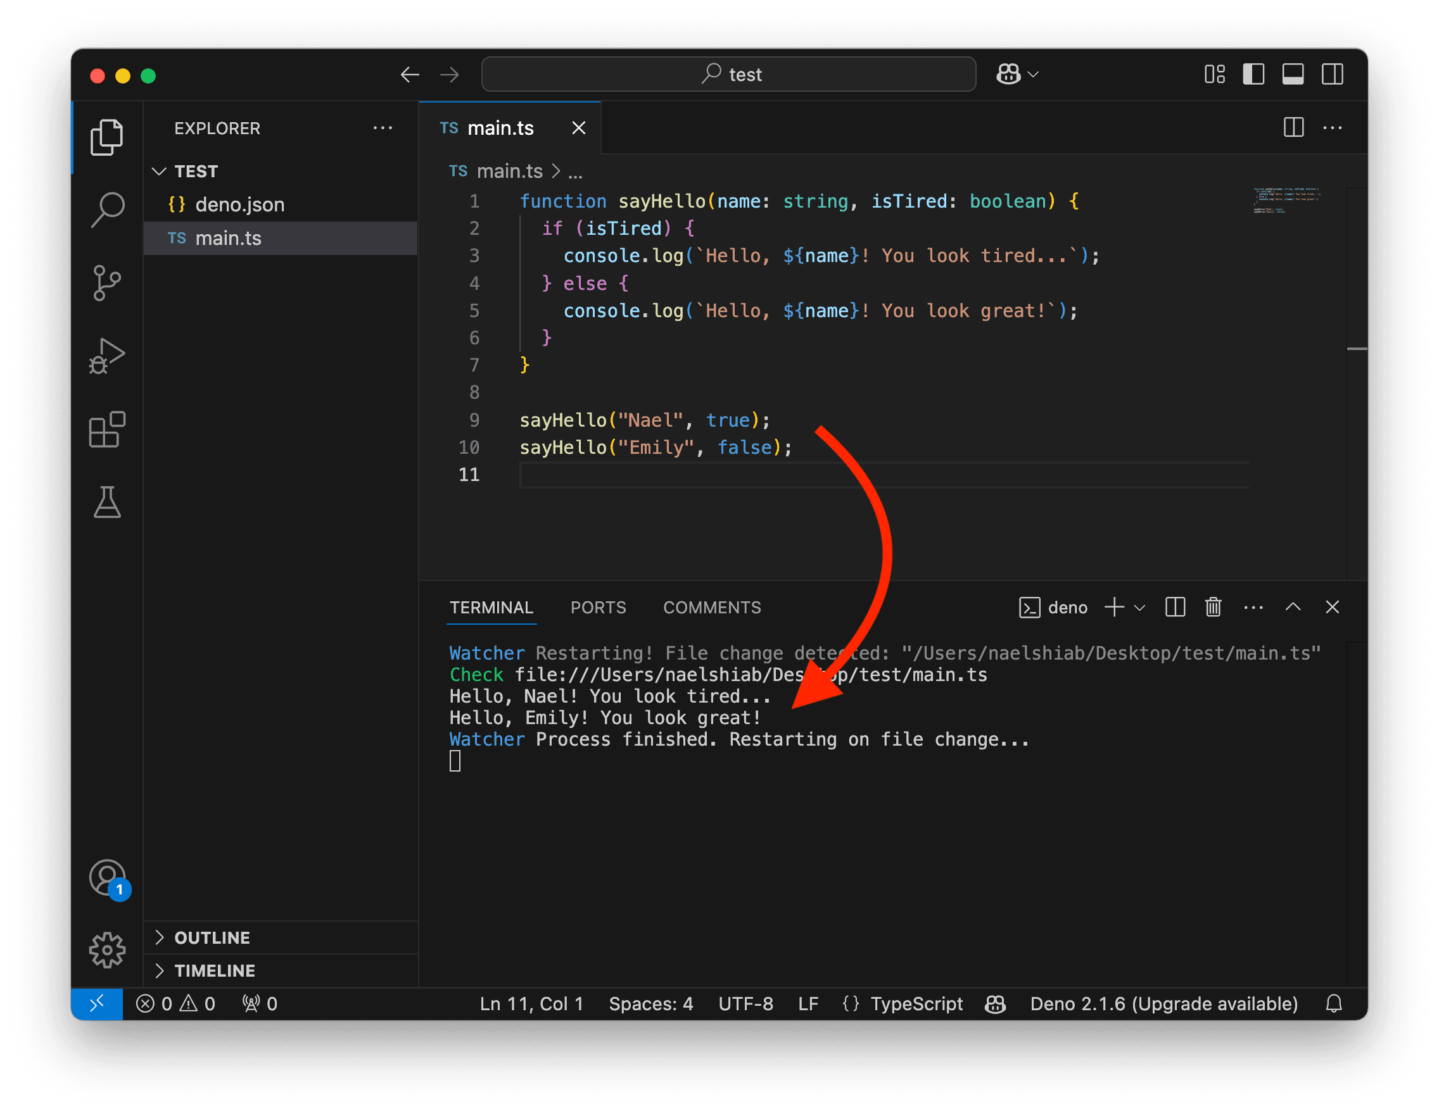Change the UTF-8 file encoding

click(x=746, y=1003)
